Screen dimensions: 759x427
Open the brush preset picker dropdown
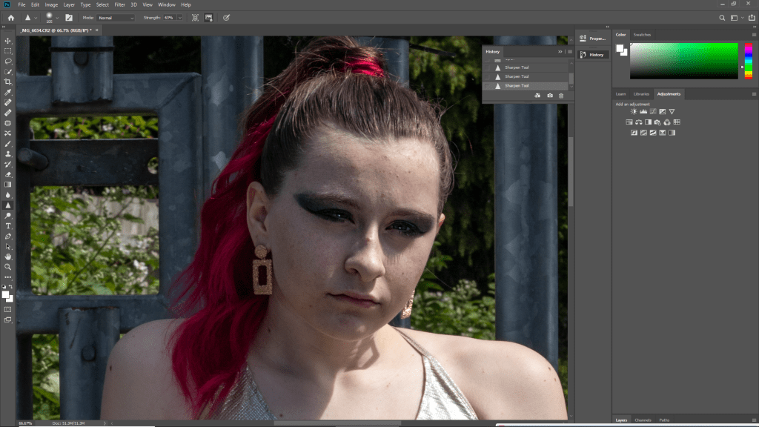tap(59, 17)
